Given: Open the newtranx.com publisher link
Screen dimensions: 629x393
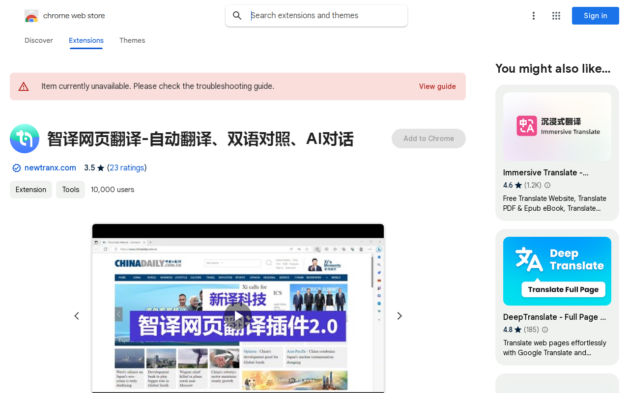Looking at the screenshot, I should point(50,168).
